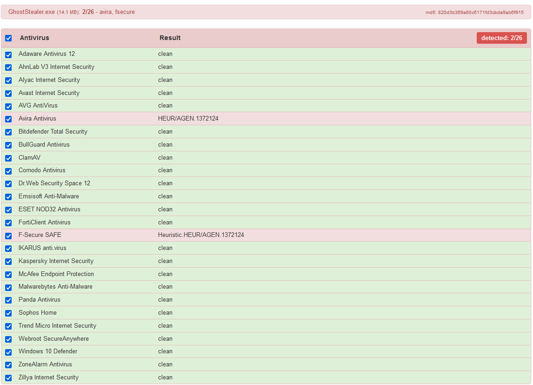This screenshot has width=533, height=385.
Task: Uncheck the Sophos Home checkbox
Action: tap(8, 313)
